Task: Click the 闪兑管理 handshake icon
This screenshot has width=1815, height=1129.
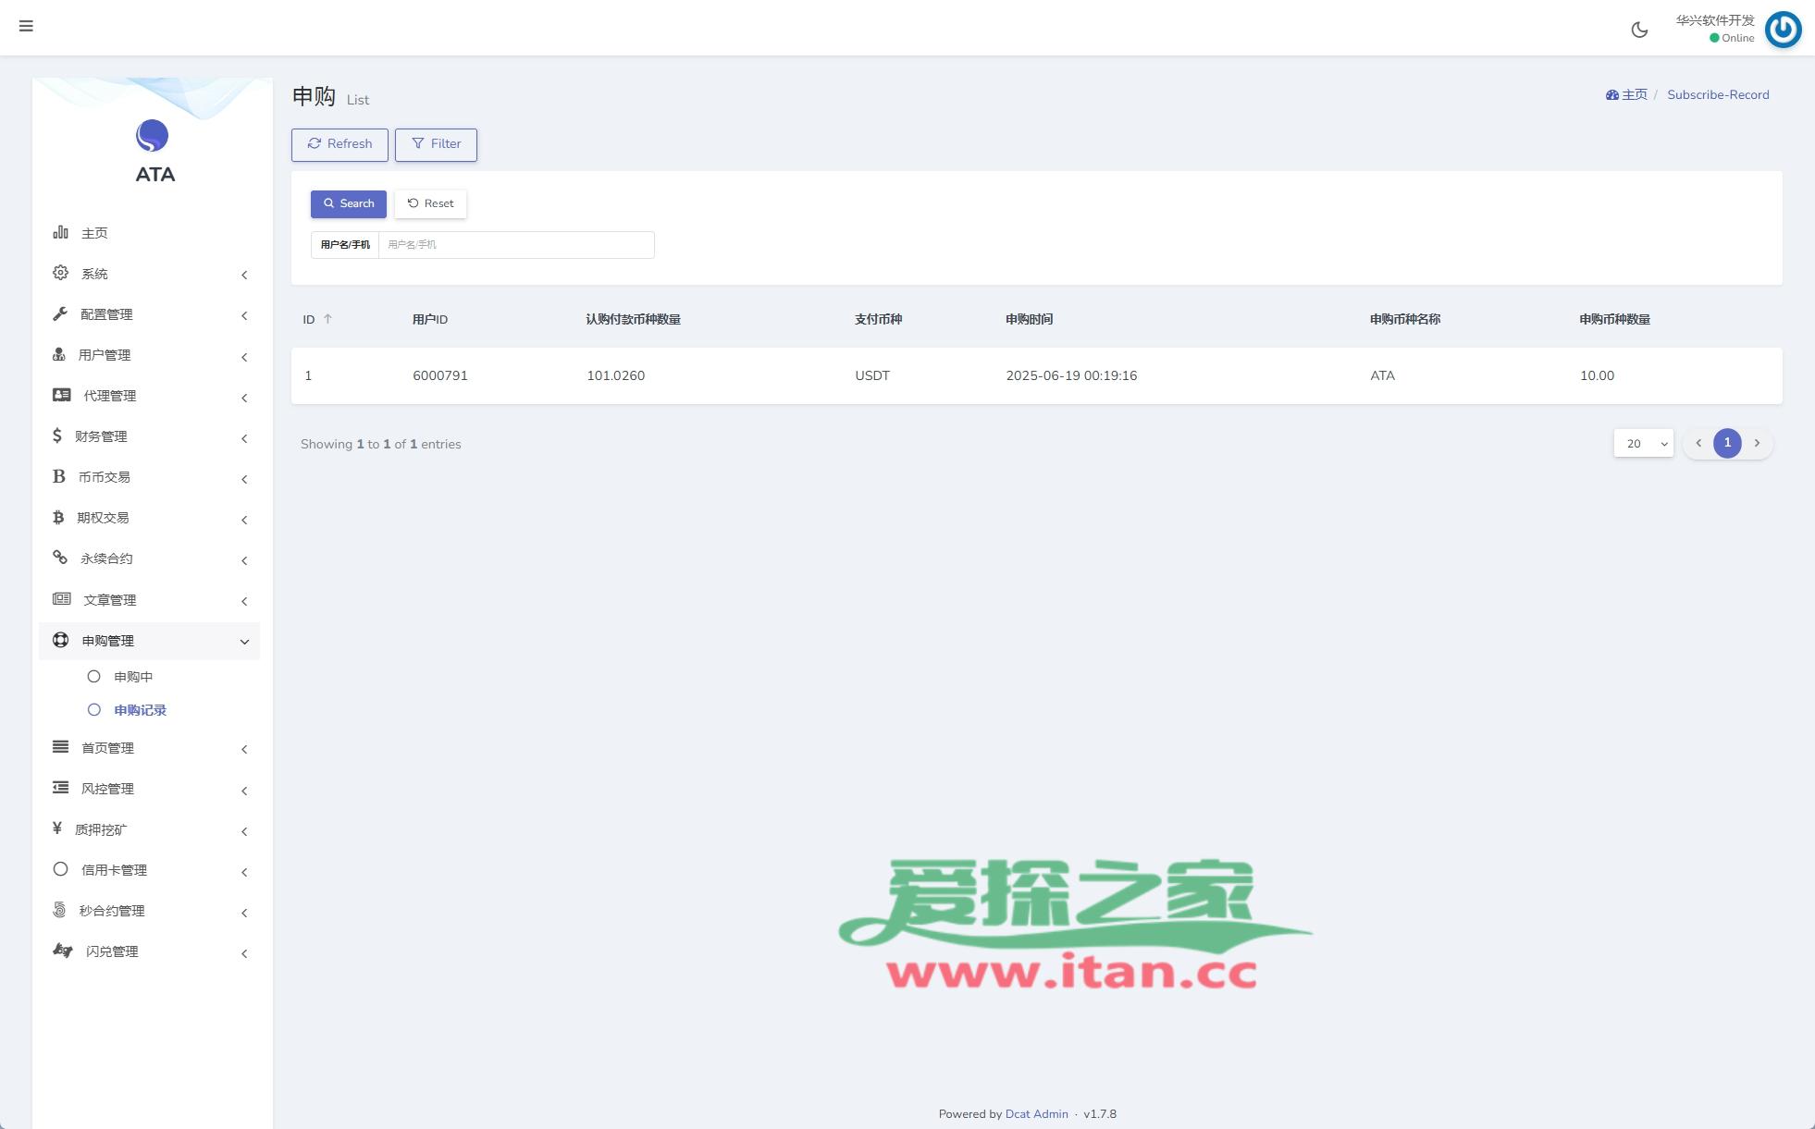Action: 63,951
